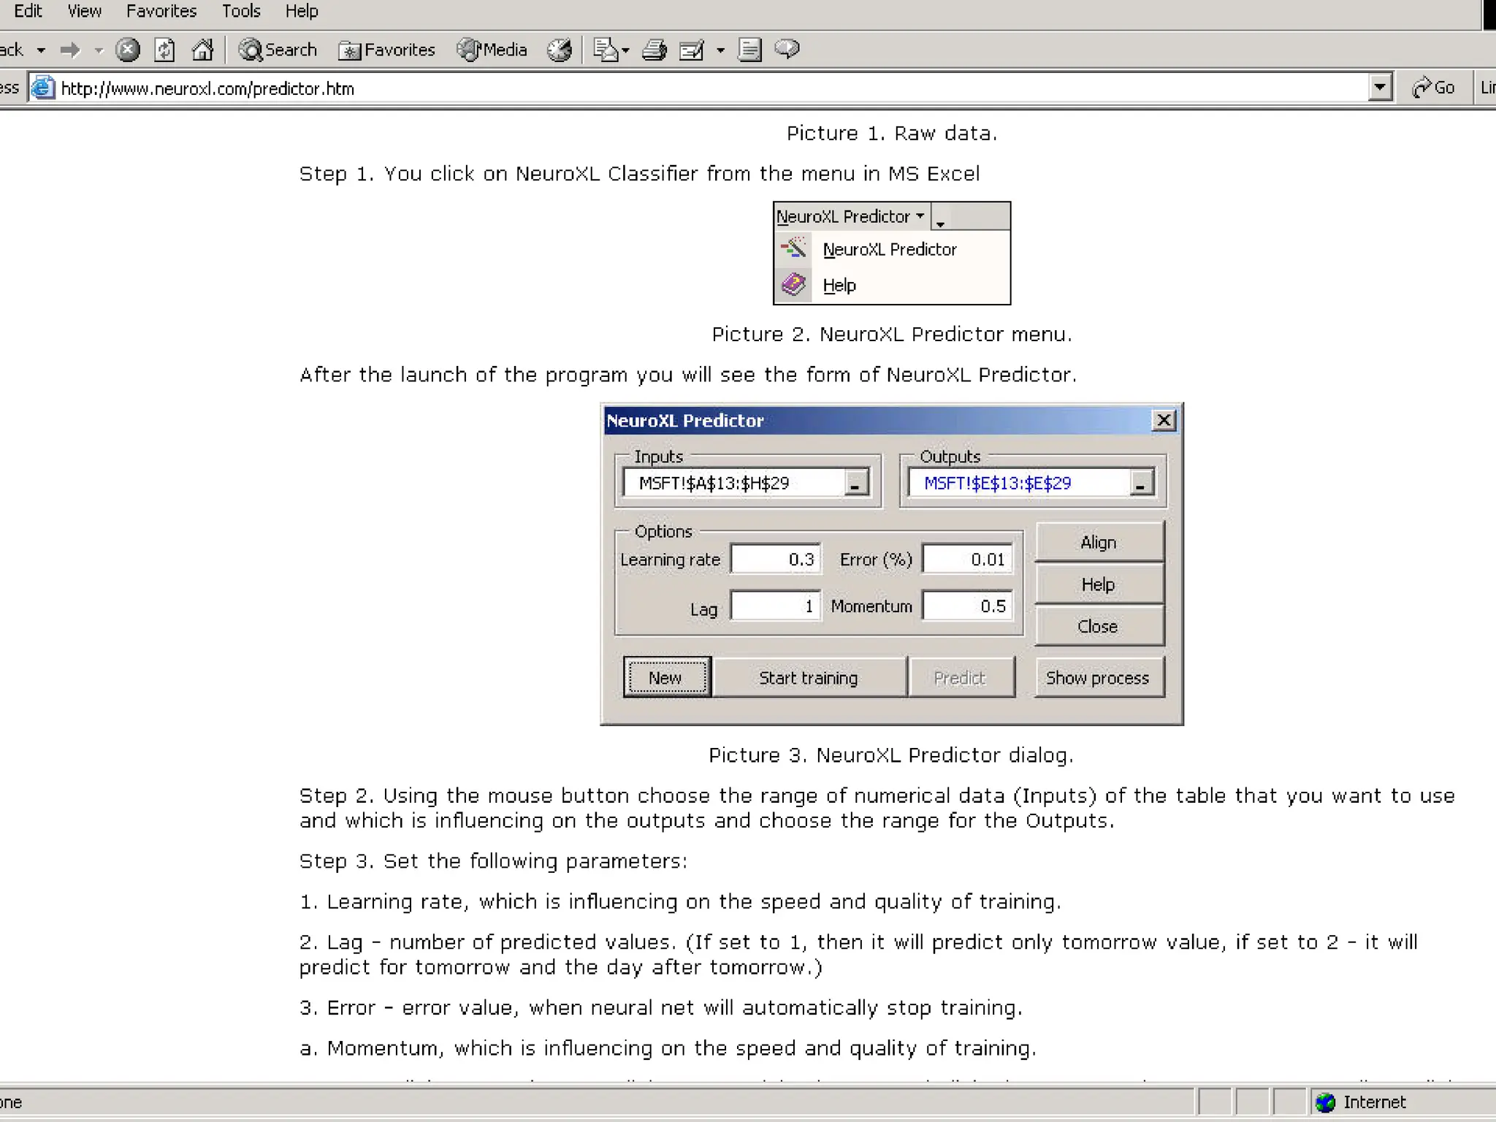
Task: Open the Back button history dropdown arrow
Action: point(41,50)
